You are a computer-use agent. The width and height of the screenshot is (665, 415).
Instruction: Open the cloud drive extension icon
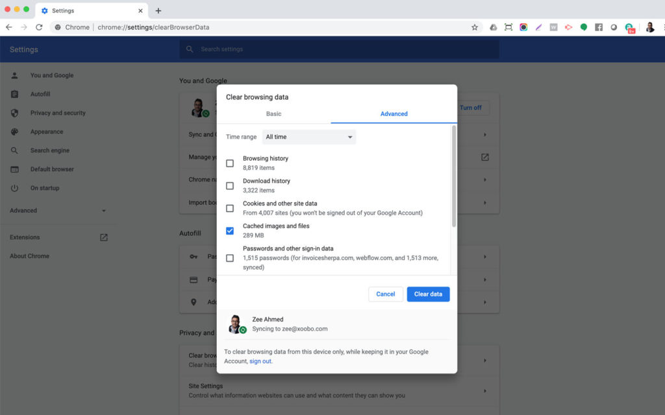494,27
